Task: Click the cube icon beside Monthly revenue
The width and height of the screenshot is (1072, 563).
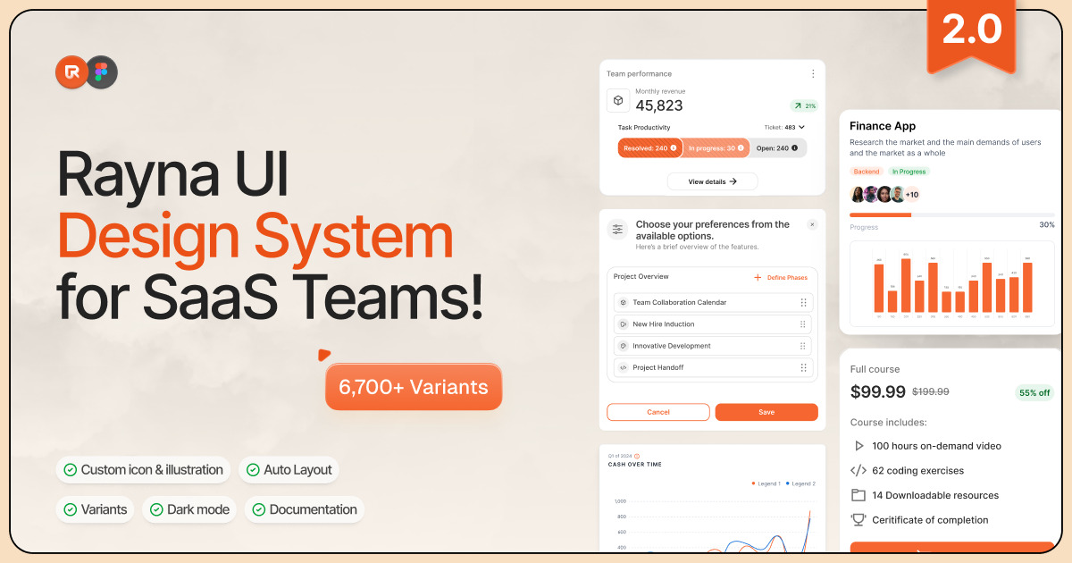Action: tap(618, 100)
